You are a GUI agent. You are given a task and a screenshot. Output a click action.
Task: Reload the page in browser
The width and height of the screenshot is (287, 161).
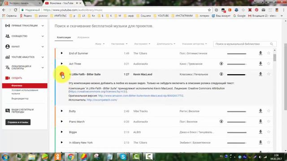point(16,10)
